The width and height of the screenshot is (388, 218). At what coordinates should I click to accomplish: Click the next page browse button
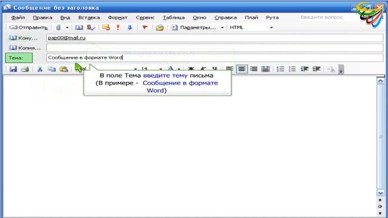(x=380, y=213)
